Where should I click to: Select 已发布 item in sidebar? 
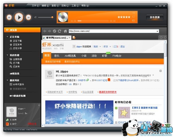point(14,67)
